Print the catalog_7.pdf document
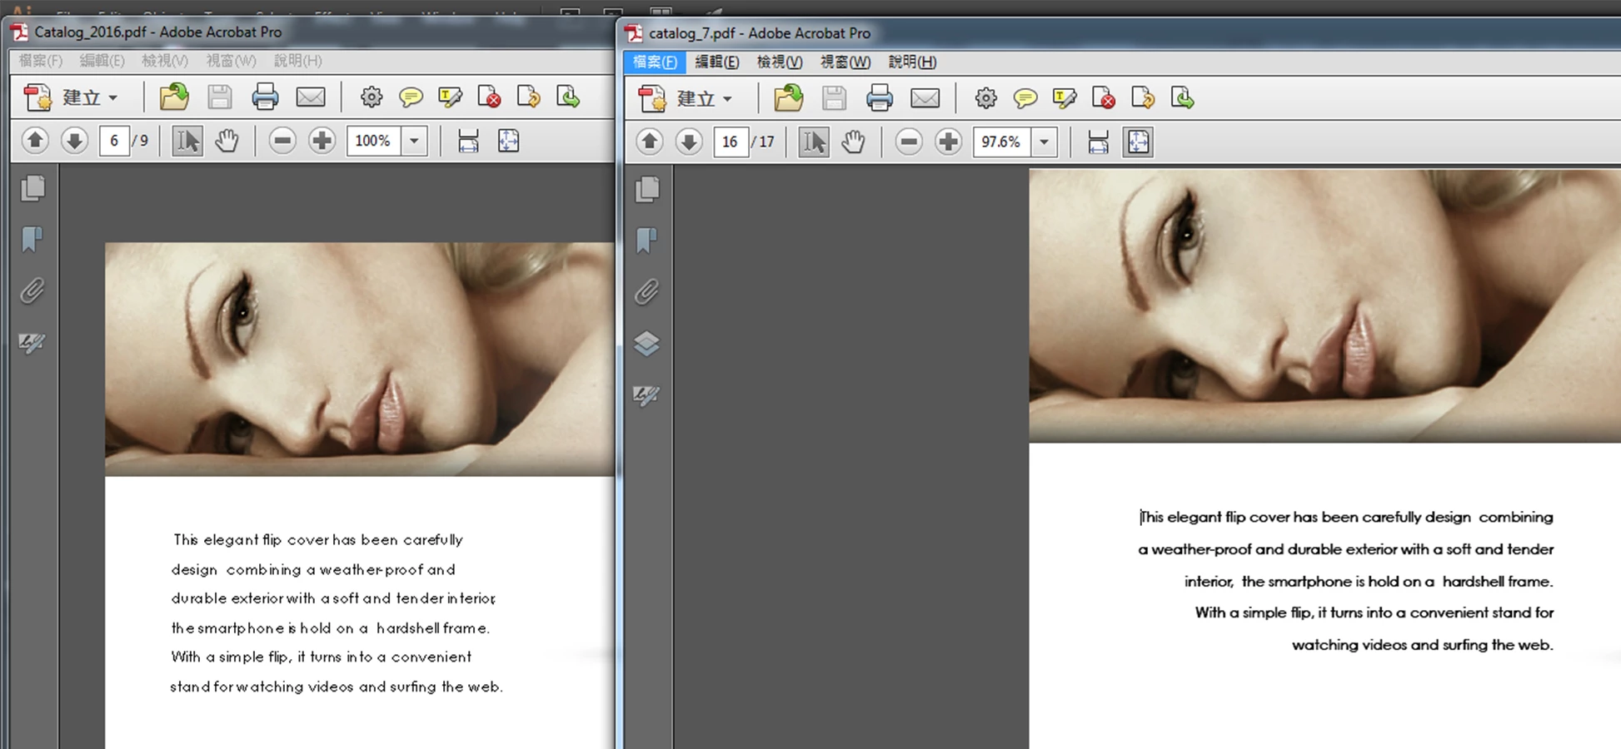This screenshot has height=749, width=1621. (880, 98)
